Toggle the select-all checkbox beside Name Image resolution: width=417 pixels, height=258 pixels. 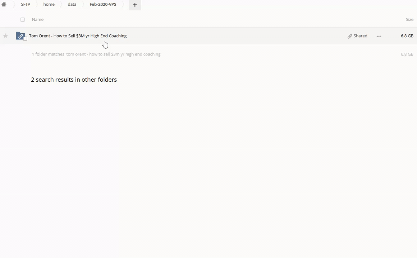pyautogui.click(x=23, y=20)
